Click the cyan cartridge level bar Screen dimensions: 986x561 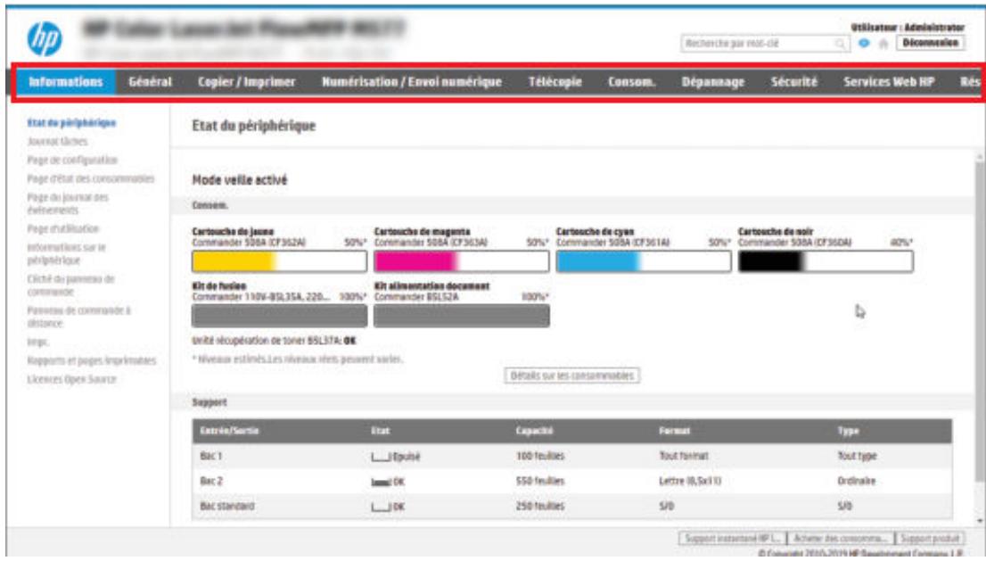point(644,261)
